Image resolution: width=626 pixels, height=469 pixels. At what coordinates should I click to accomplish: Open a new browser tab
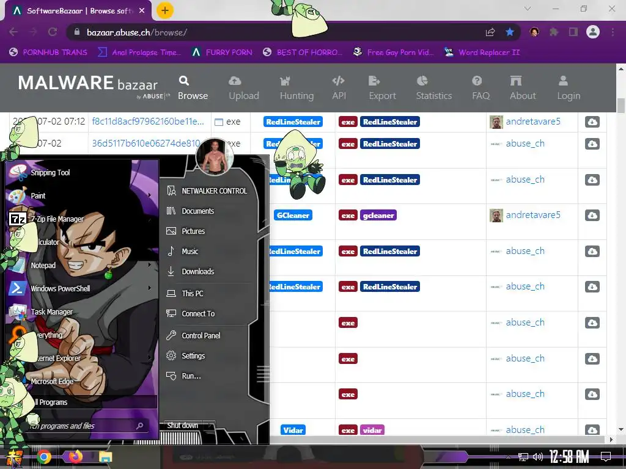click(164, 10)
